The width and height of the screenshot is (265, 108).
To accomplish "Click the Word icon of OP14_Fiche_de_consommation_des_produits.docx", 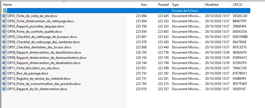I will coord(5,84).
